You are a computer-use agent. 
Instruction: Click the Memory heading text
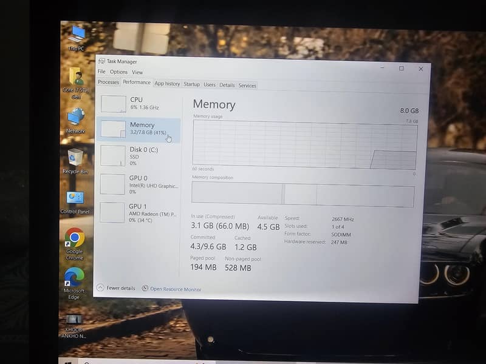click(x=214, y=104)
